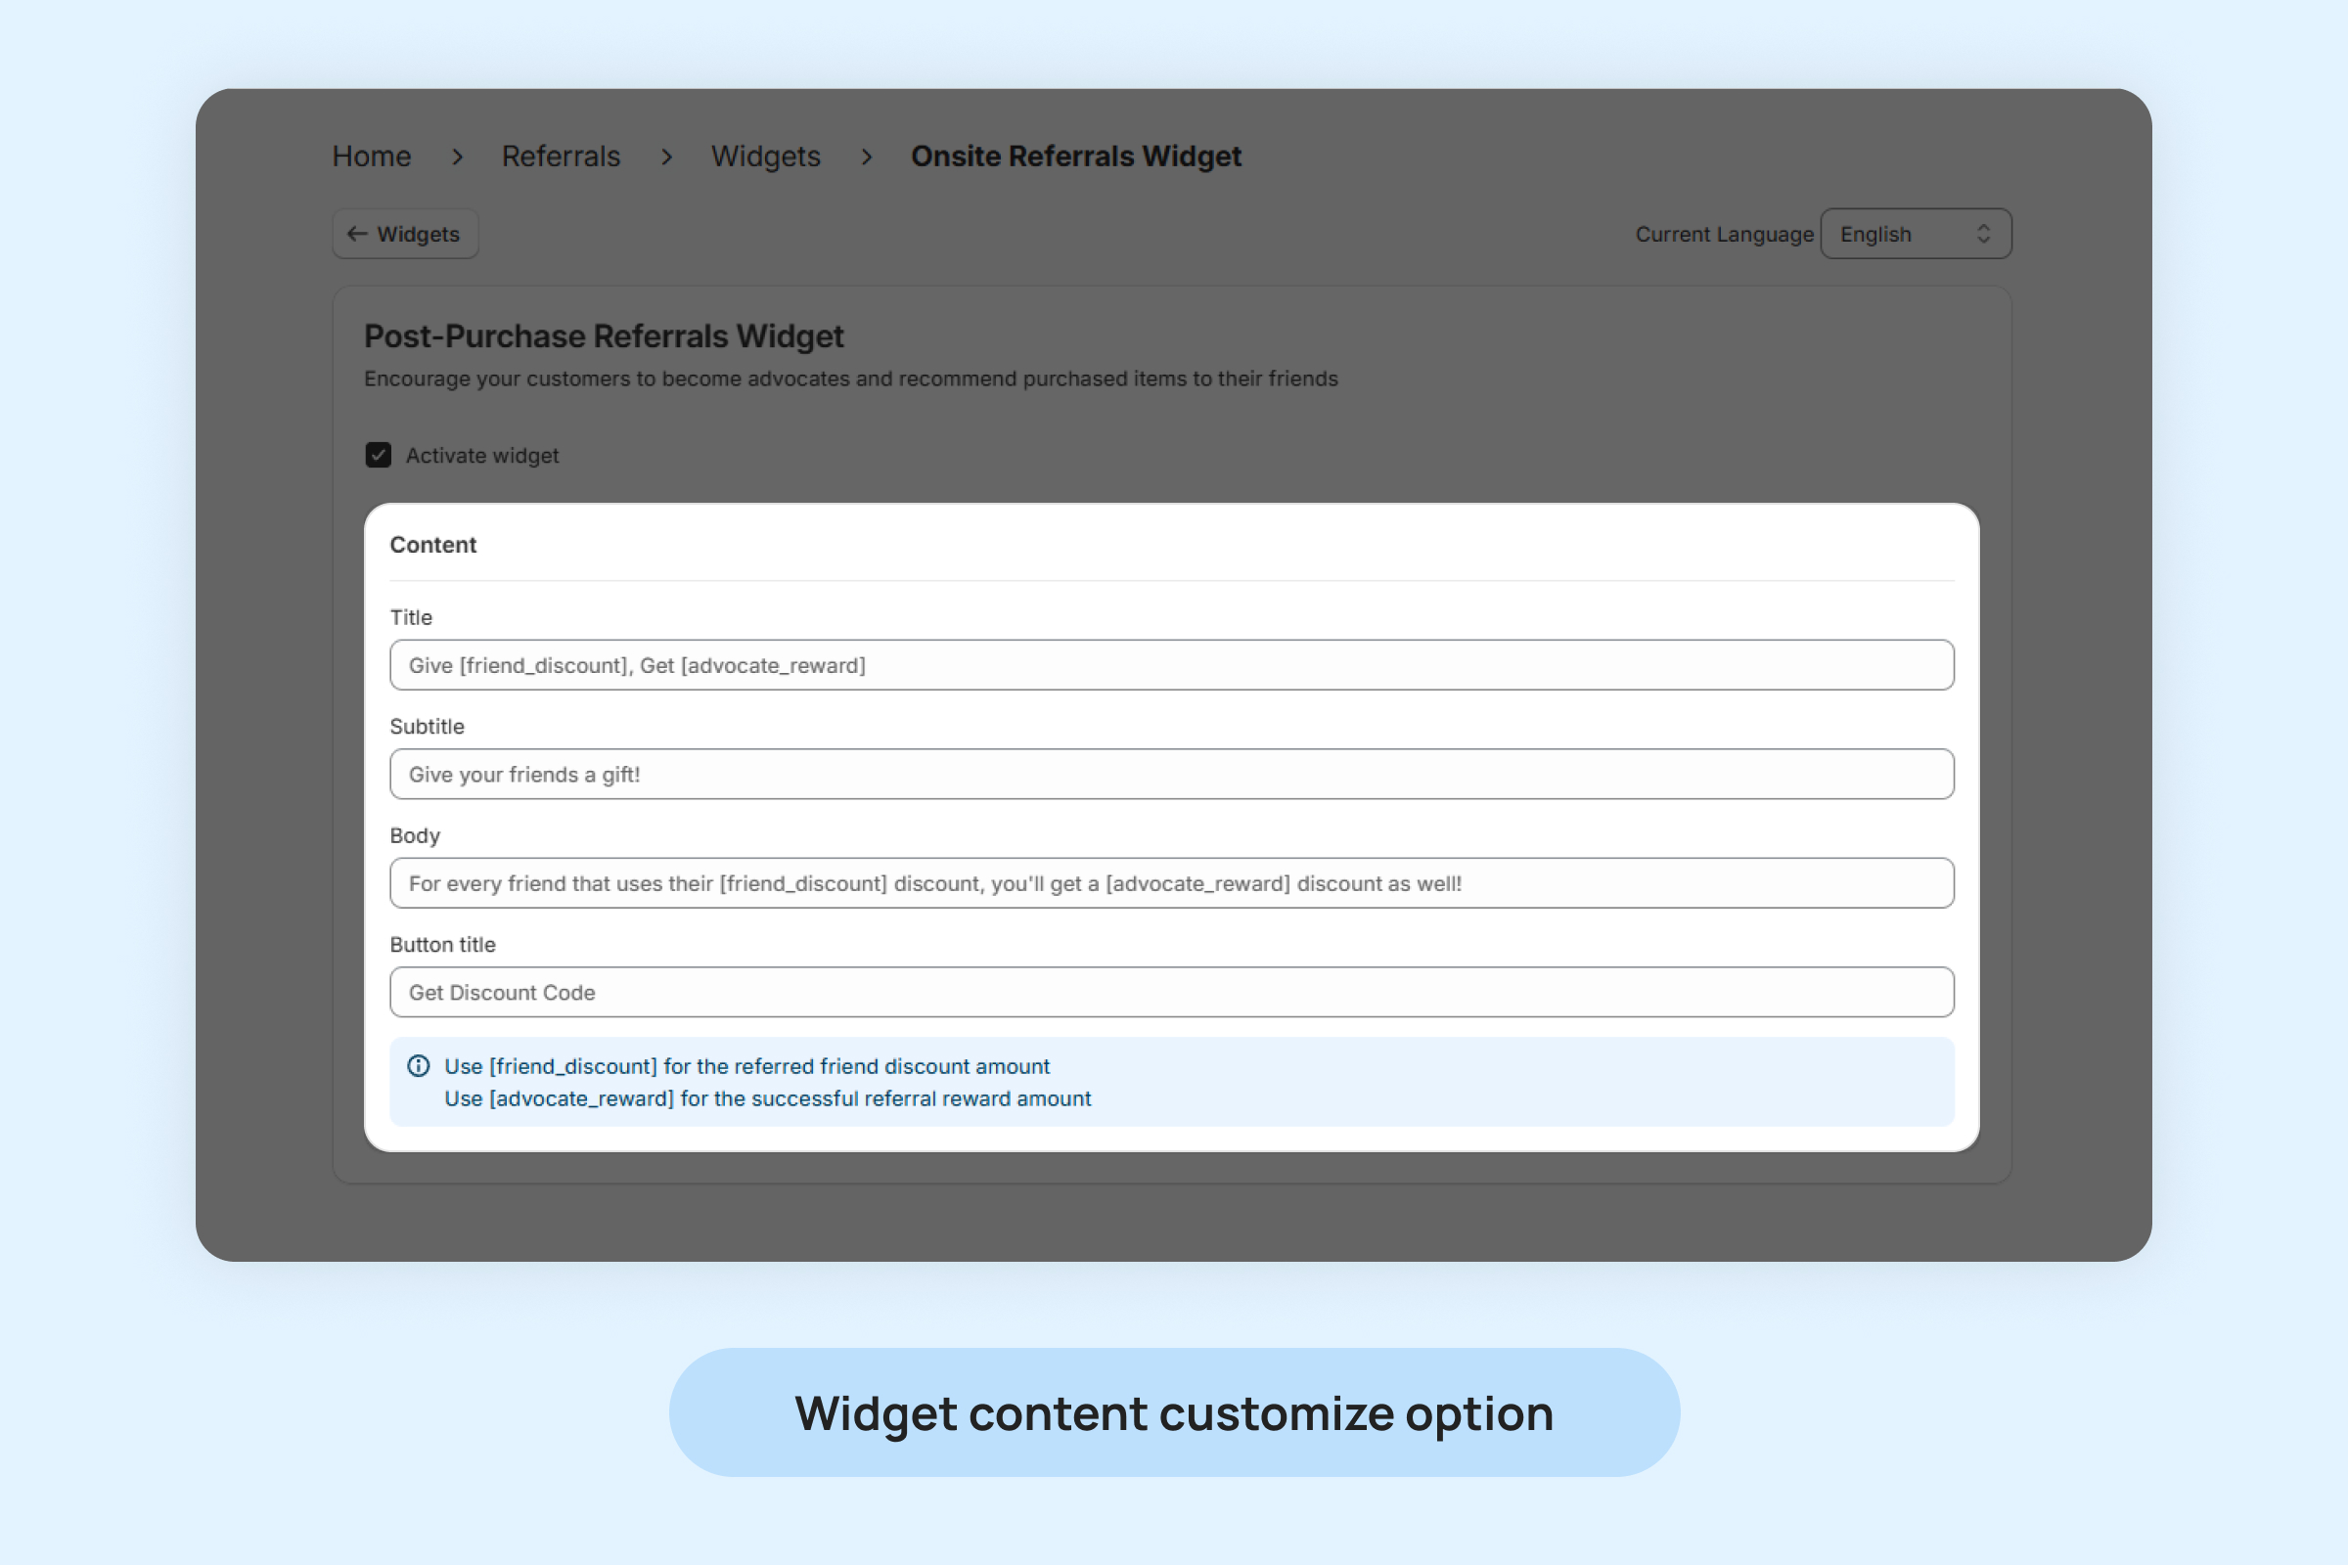The width and height of the screenshot is (2348, 1565).
Task: Open the Referrals breadcrumb link
Action: (x=560, y=156)
